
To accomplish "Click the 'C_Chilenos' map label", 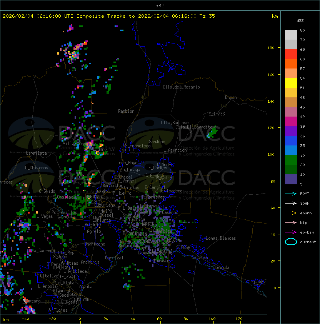I will coord(37,168).
